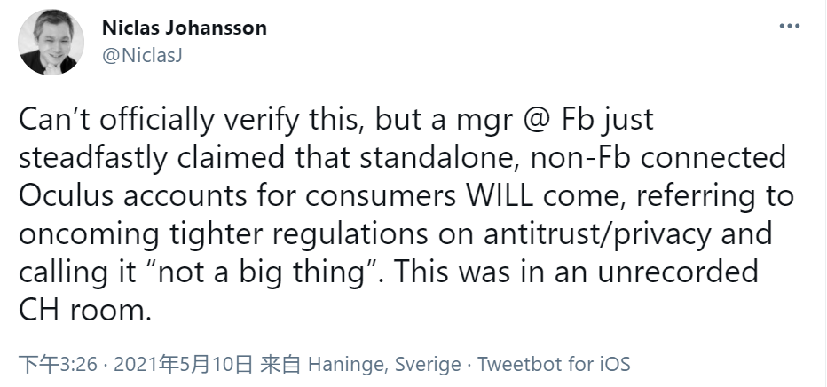The height and width of the screenshot is (387, 827).
Task: Click Niclas Johansson's profile avatar
Action: [x=51, y=43]
